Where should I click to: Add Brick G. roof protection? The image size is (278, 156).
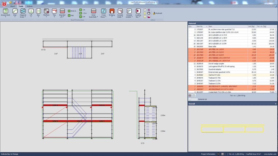72,11
